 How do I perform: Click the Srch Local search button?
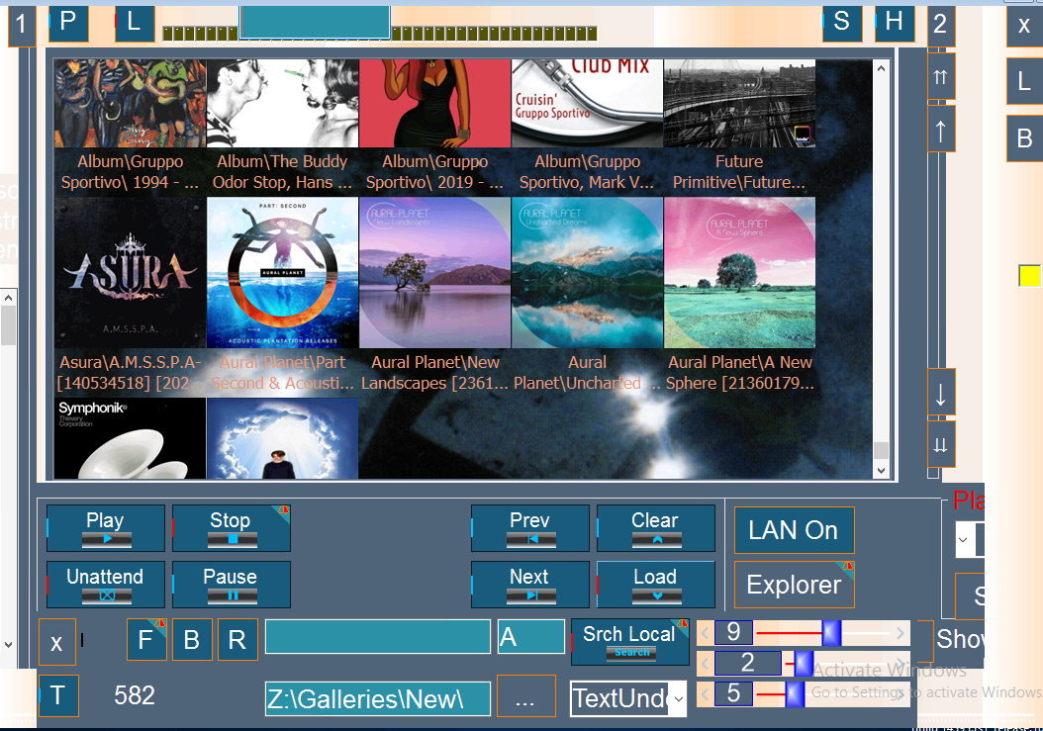click(630, 642)
